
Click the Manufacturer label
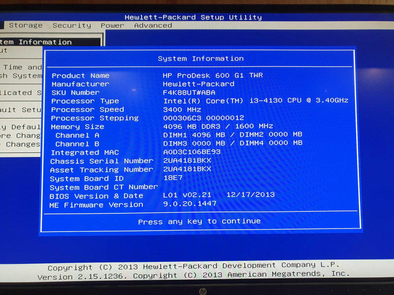pyautogui.click(x=80, y=84)
